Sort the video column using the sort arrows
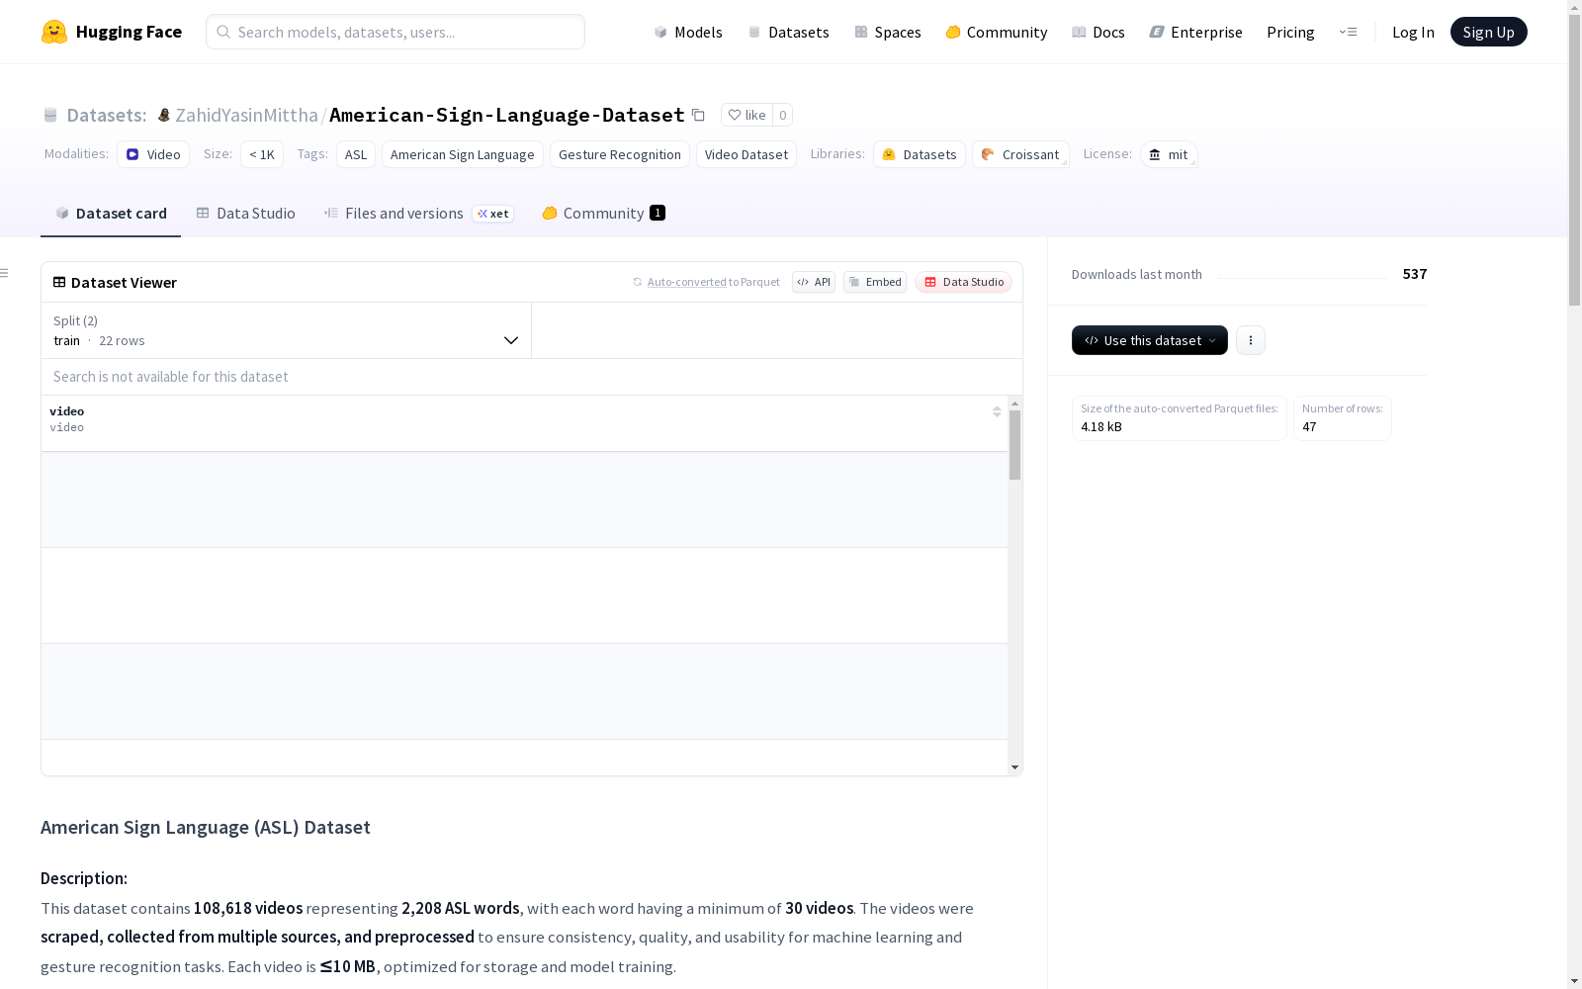Screen dimensions: 1582x989 point(997,411)
